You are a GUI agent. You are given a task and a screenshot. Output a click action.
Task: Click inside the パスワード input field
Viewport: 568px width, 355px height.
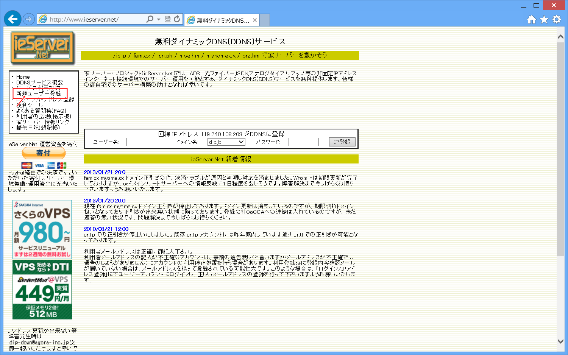[303, 142]
